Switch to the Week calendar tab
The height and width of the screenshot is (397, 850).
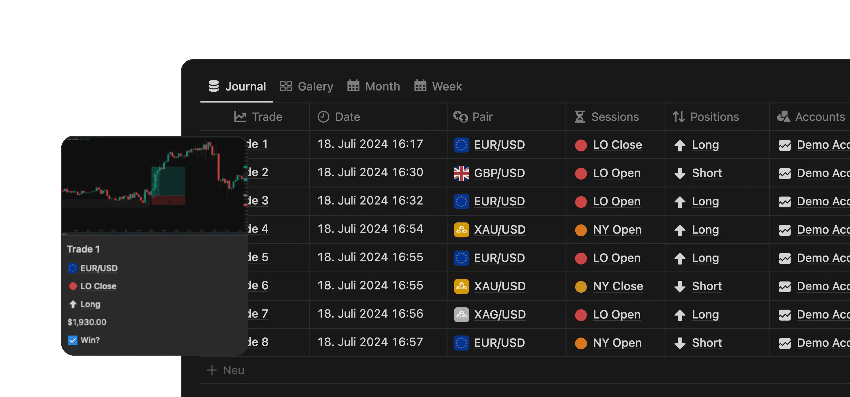point(438,86)
